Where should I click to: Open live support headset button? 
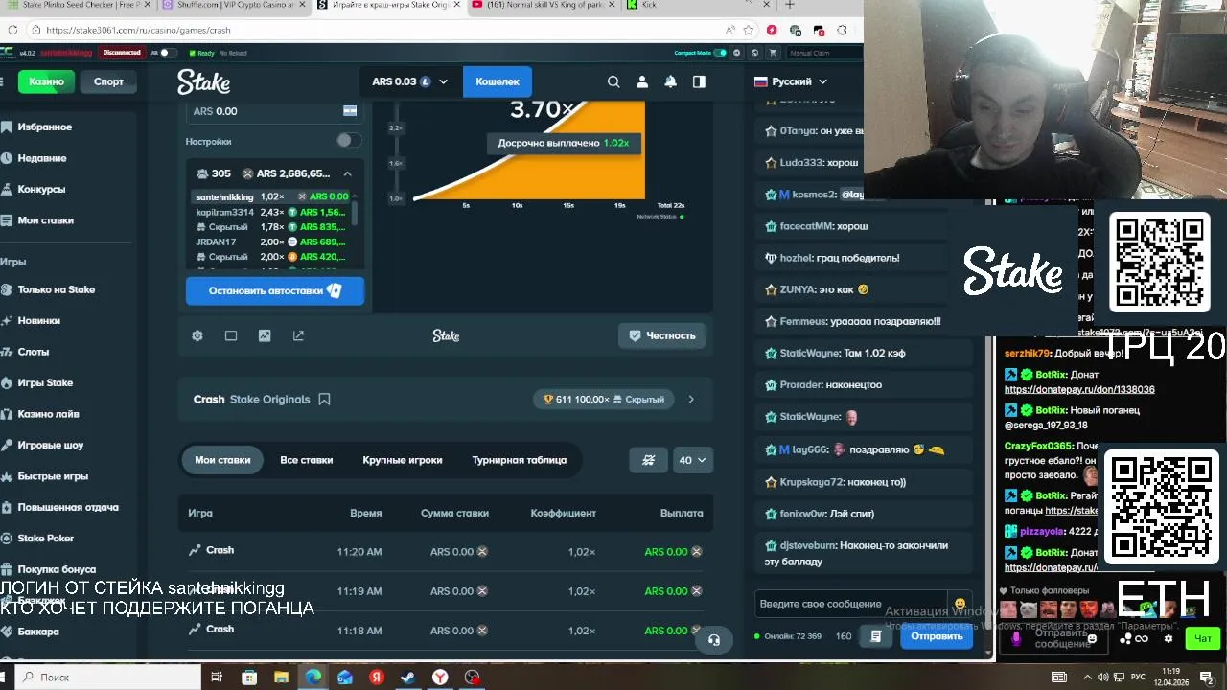[714, 639]
